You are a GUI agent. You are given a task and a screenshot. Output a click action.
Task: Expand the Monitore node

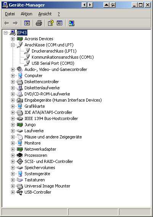[x=13, y=143]
